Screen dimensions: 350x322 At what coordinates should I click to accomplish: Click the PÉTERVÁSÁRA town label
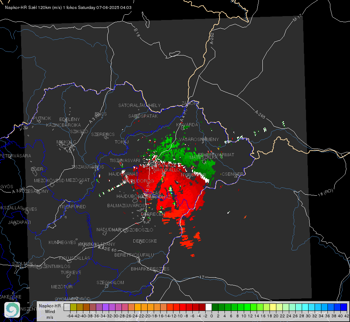click(15, 156)
